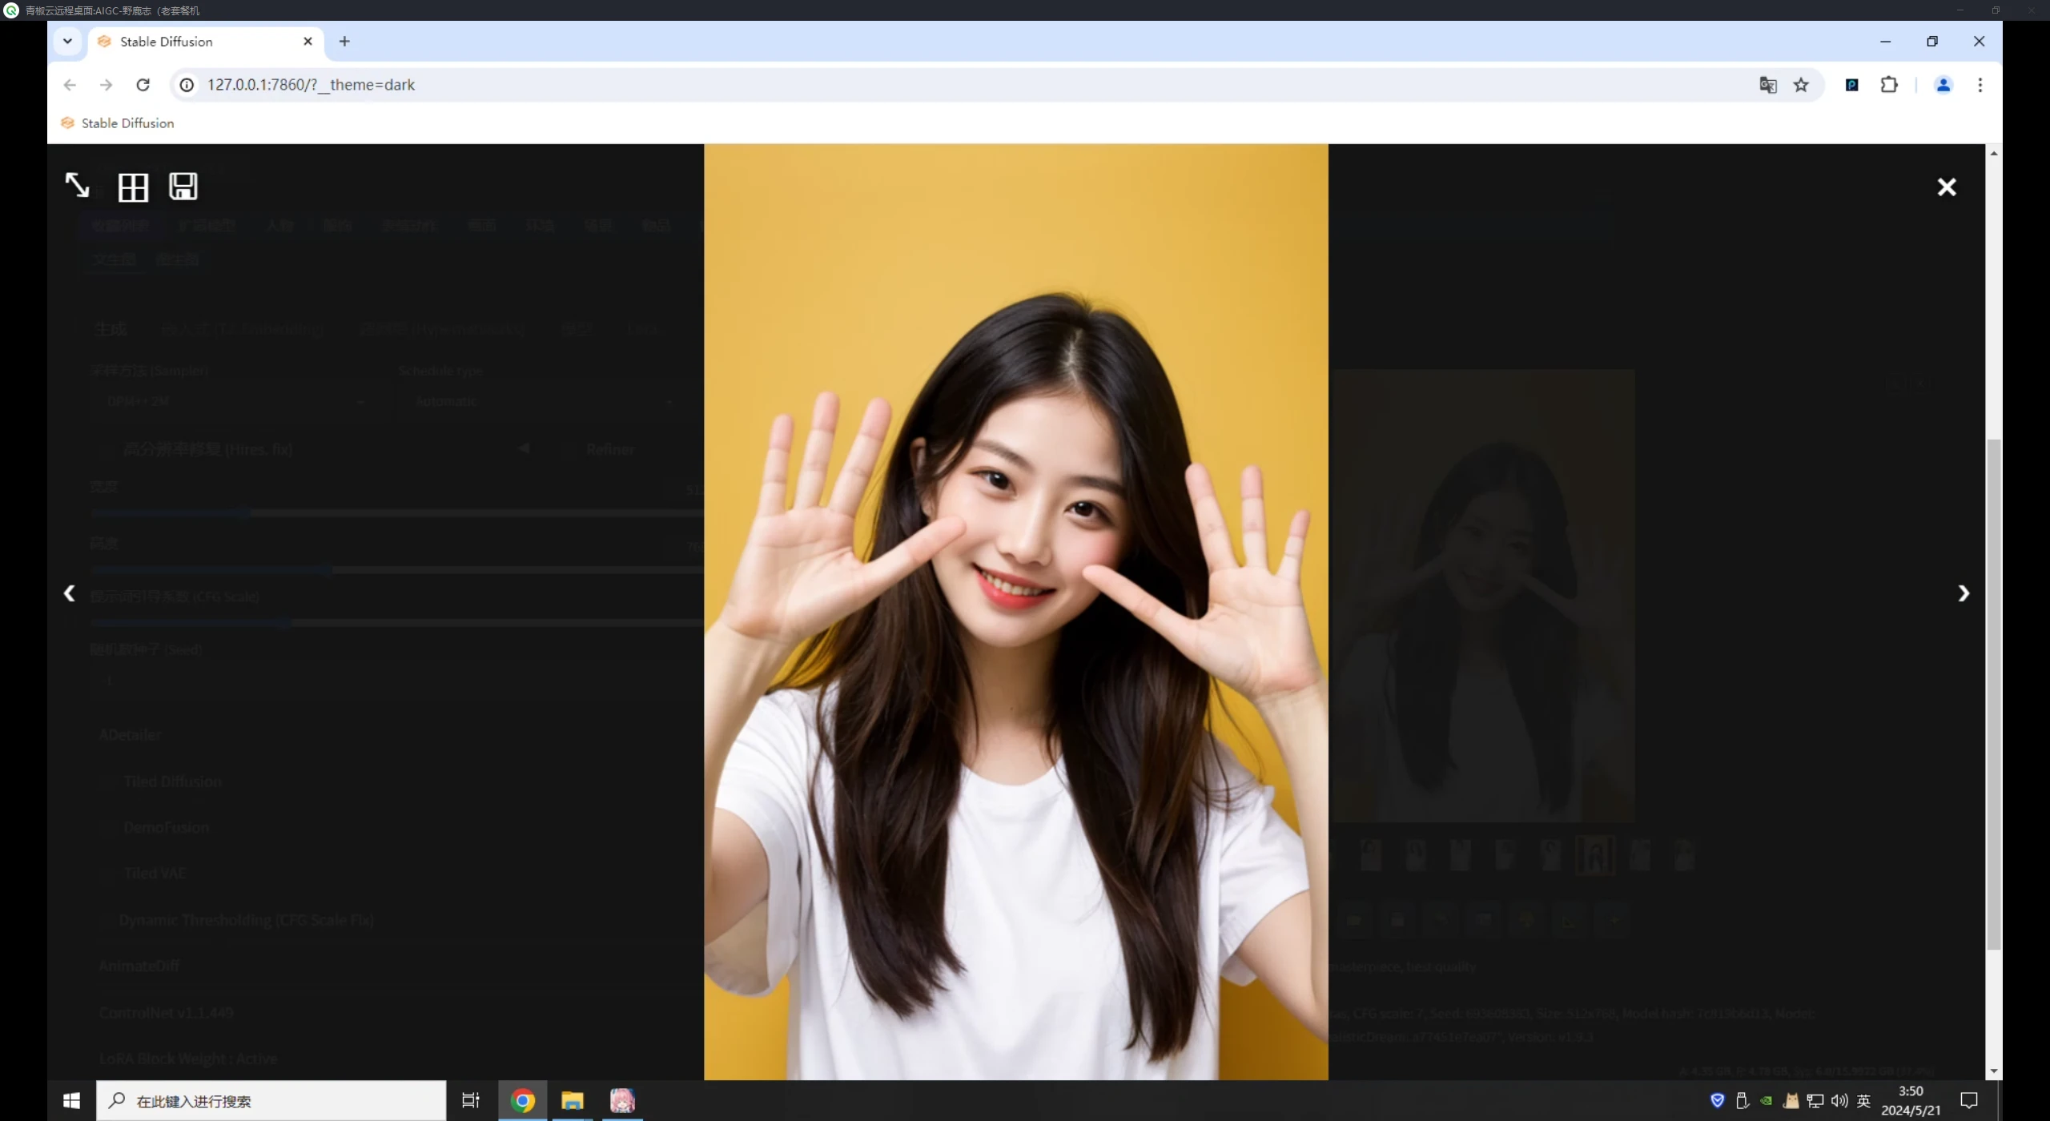Open the clock showing 3:50
Image resolution: width=2050 pixels, height=1121 pixels.
[1911, 1101]
